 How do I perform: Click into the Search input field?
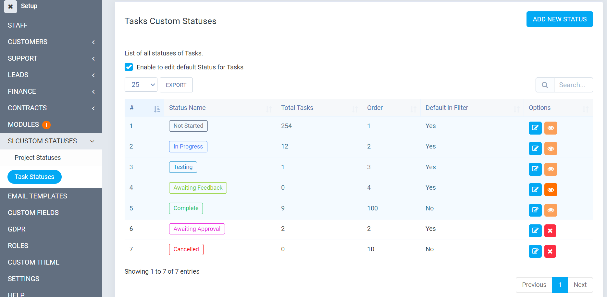click(x=573, y=85)
